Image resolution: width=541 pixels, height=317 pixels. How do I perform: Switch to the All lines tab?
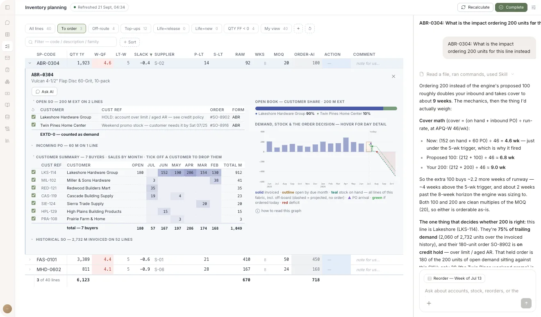[x=40, y=29]
